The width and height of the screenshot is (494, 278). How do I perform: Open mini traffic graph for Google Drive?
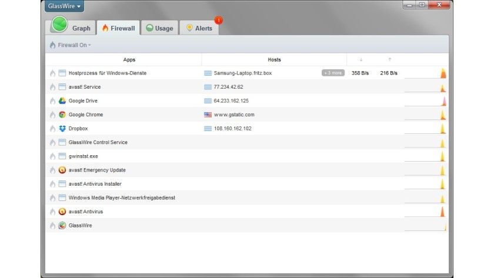(425, 101)
